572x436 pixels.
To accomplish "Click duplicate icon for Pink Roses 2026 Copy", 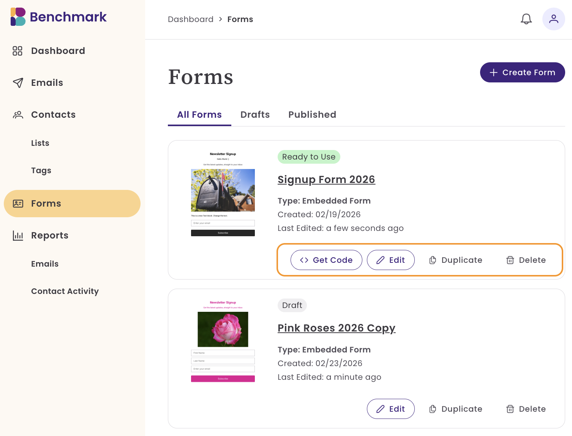I will click(x=433, y=409).
